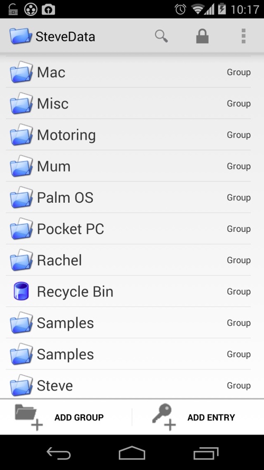Open the recent apps navigation button
This screenshot has height=470, width=264.
coord(206,453)
